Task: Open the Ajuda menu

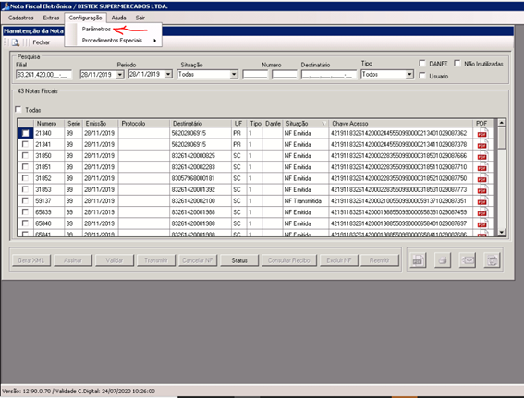Action: tap(118, 18)
